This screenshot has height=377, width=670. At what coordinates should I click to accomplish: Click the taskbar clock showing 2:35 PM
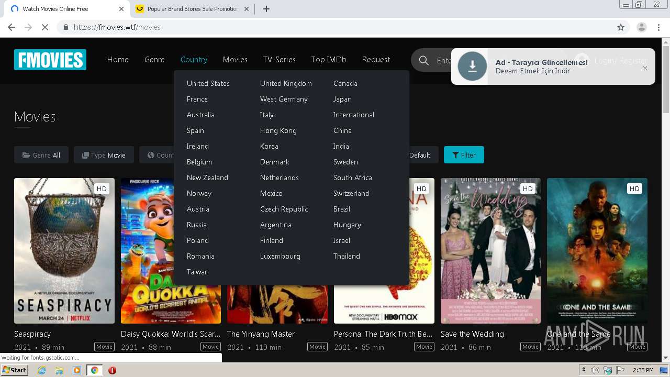tap(643, 370)
